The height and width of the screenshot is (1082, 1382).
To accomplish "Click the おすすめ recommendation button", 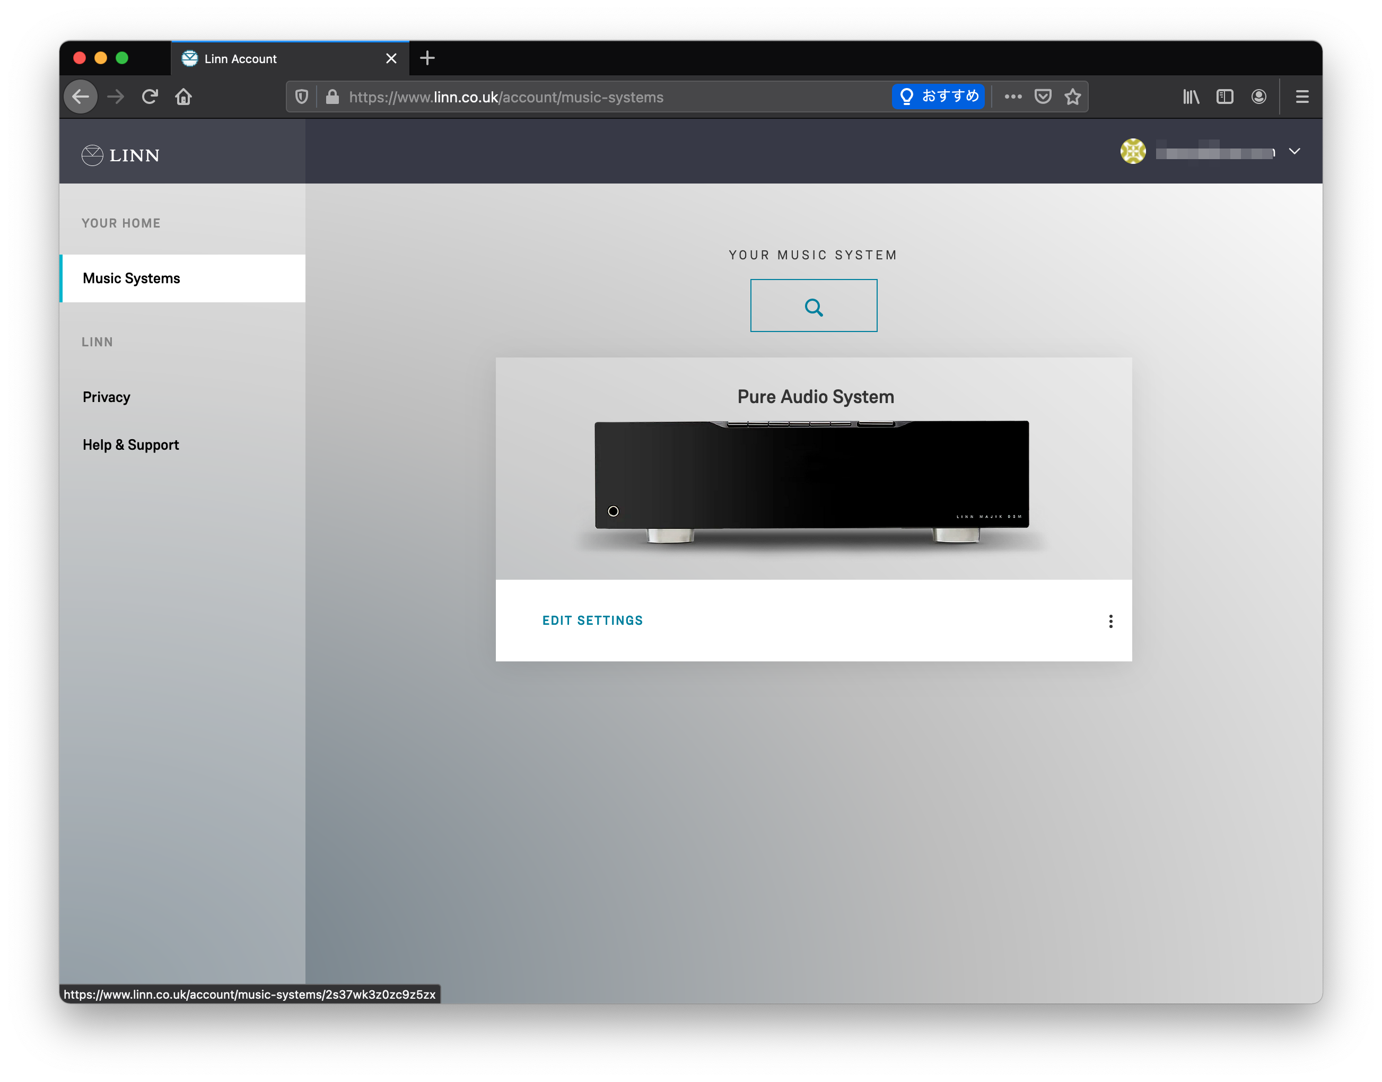I will pos(938,97).
